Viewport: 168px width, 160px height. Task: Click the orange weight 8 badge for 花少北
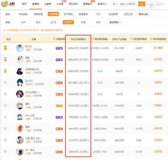tap(59, 83)
